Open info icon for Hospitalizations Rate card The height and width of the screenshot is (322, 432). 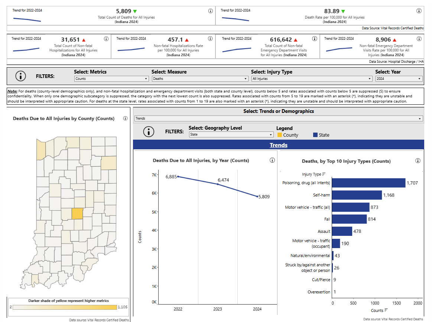click(210, 39)
